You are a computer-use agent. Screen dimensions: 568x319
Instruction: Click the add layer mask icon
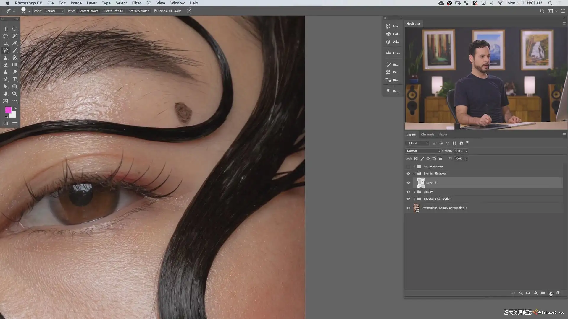[x=528, y=293]
